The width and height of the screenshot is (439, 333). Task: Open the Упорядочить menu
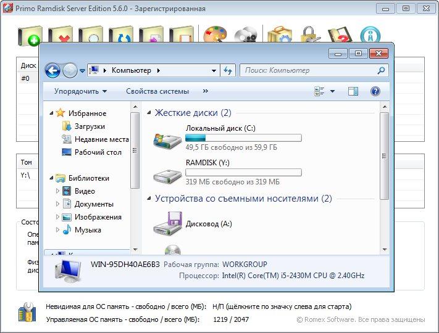80,91
